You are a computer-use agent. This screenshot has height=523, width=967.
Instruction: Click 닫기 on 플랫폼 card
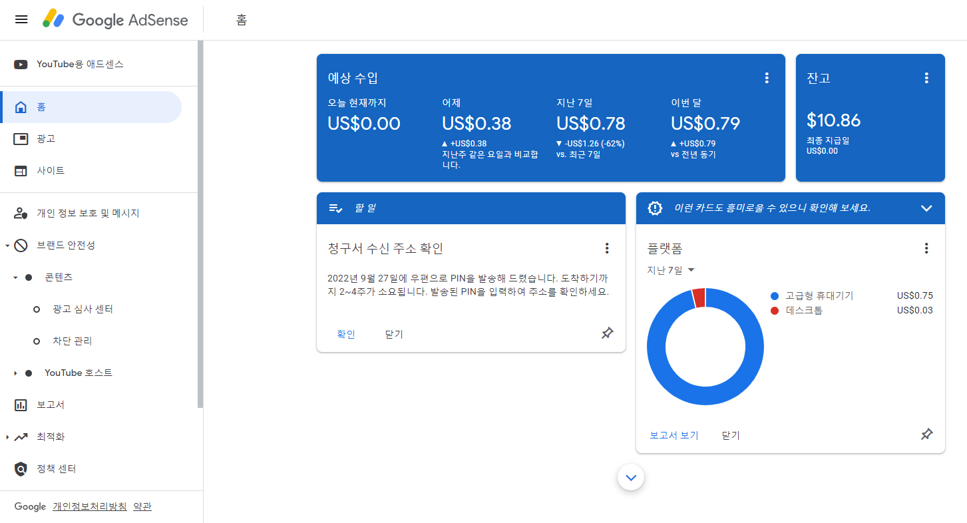click(x=731, y=435)
